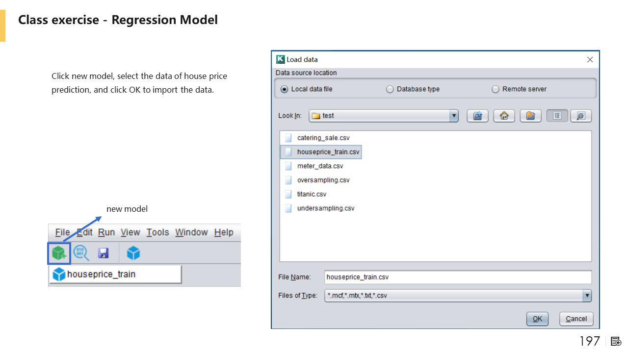Select the Local data file option
This screenshot has width=628, height=353.
pyautogui.click(x=284, y=89)
